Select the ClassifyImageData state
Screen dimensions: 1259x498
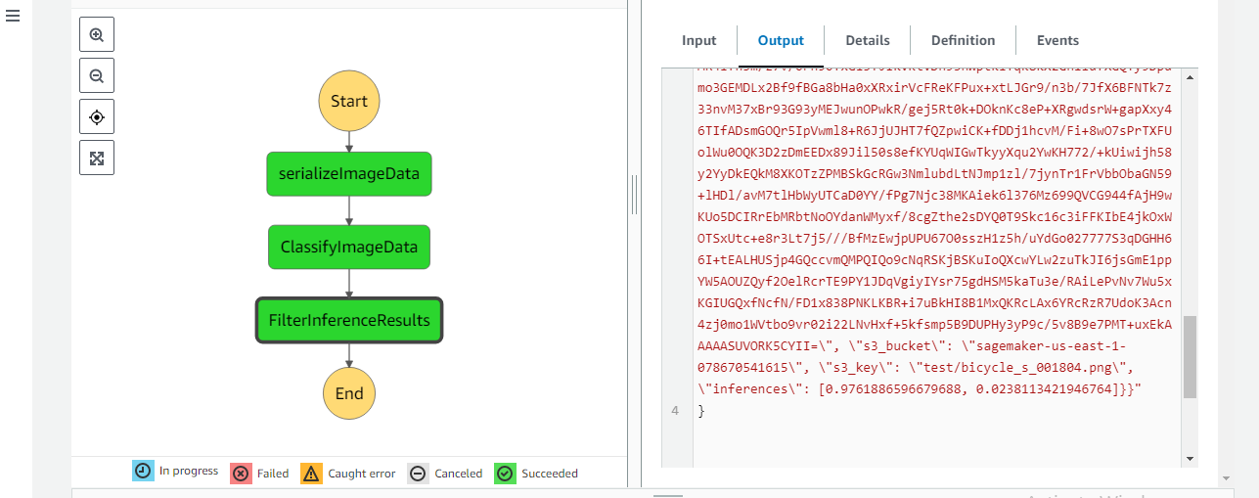click(349, 248)
